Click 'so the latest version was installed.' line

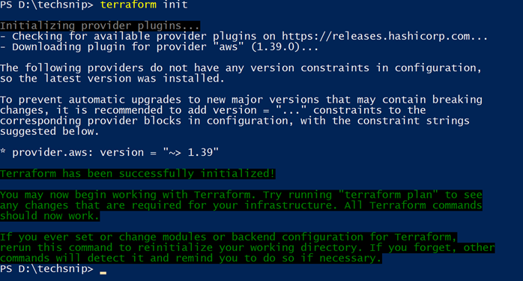pos(112,79)
